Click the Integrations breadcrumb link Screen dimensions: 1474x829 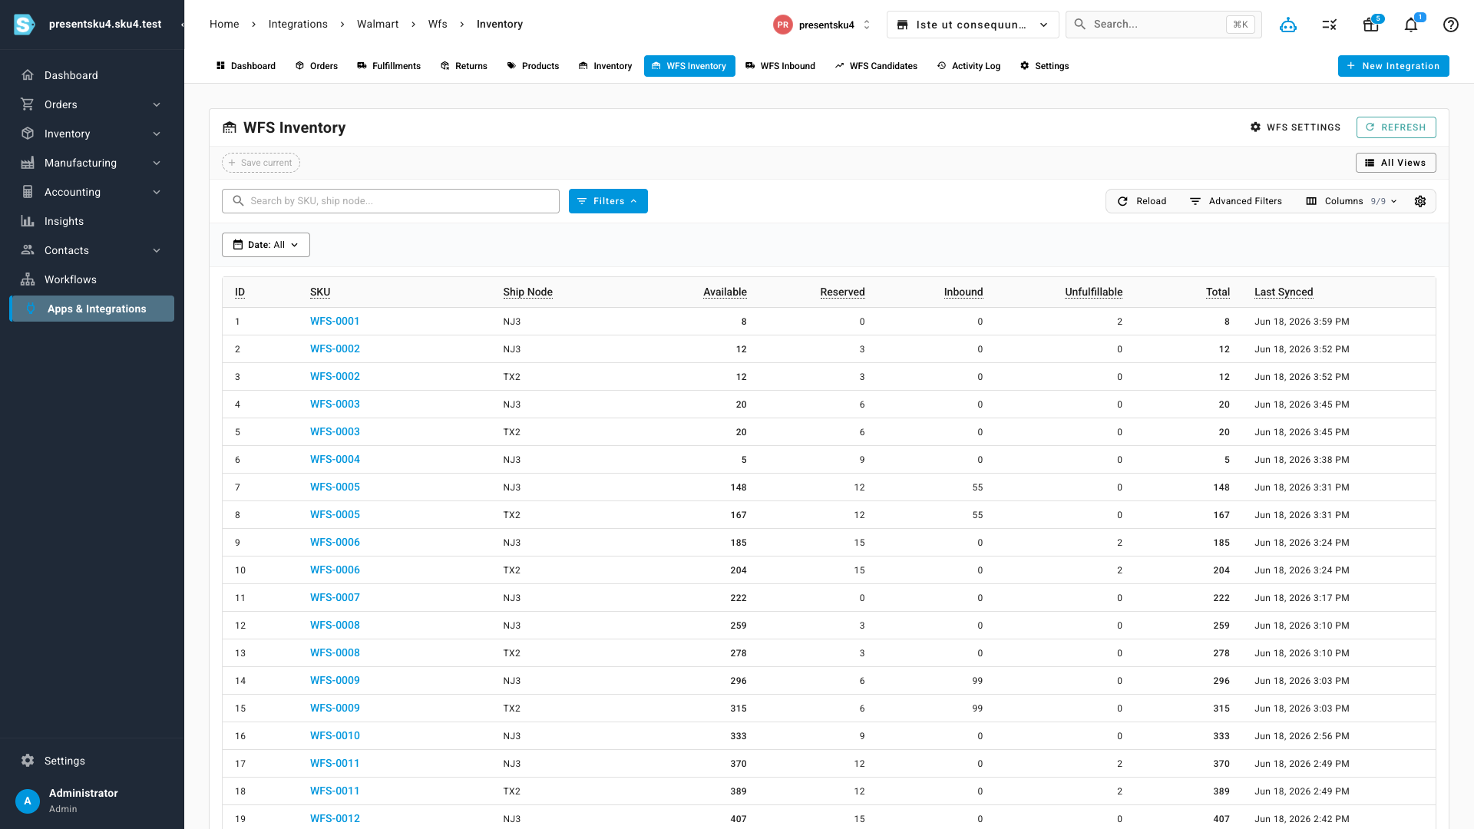click(298, 25)
